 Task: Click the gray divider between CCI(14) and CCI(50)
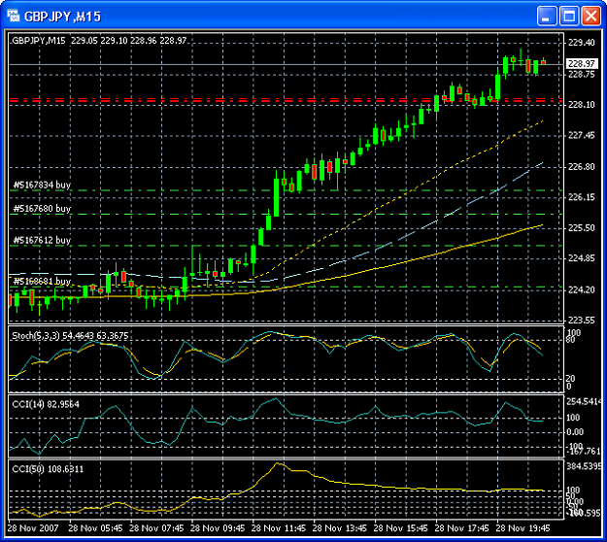[286, 458]
